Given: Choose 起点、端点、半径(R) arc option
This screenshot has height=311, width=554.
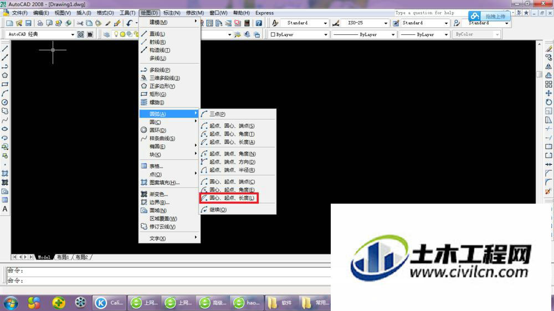Looking at the screenshot, I should [x=238, y=170].
